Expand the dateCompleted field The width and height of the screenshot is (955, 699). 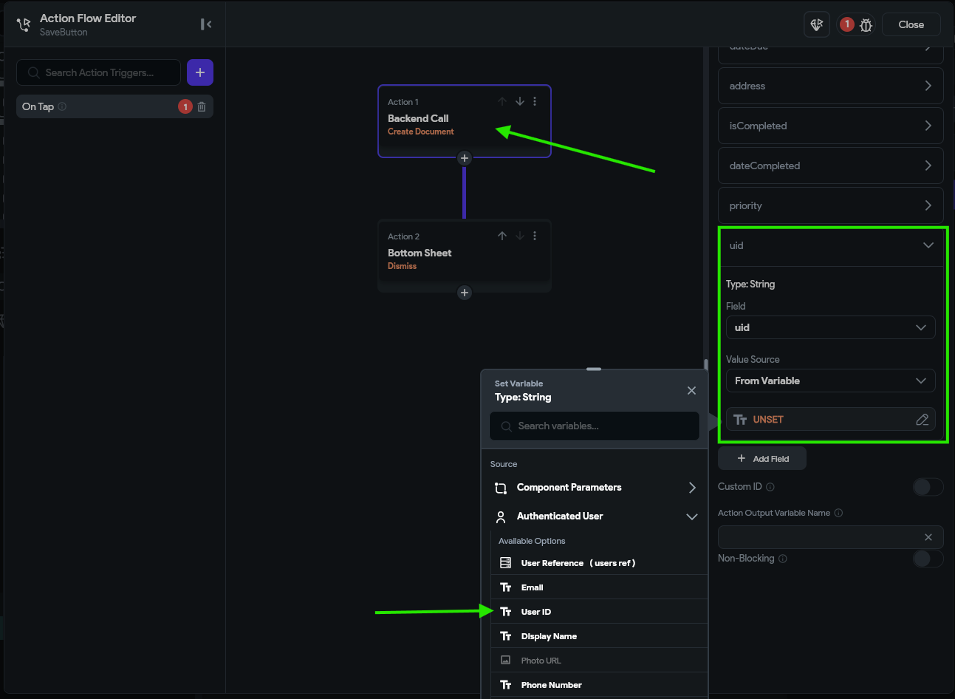[x=831, y=166]
